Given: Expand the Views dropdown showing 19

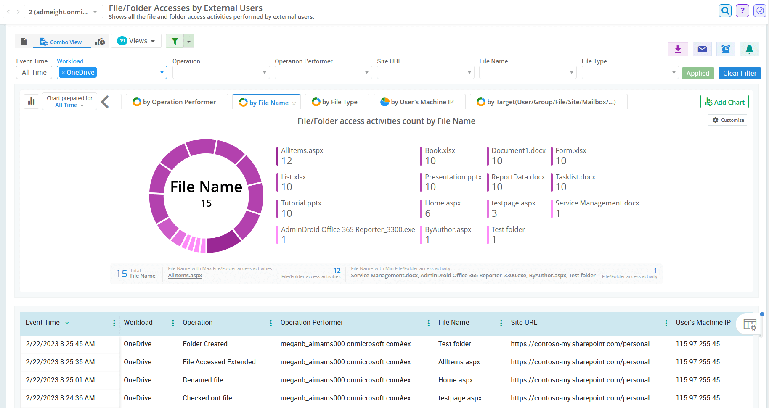Looking at the screenshot, I should 136,41.
